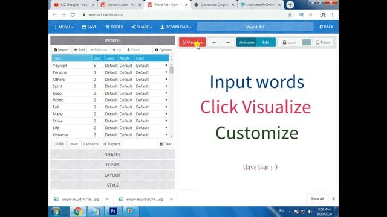The image size is (387, 217).
Task: Move word Down in list
Action: coord(134,50)
